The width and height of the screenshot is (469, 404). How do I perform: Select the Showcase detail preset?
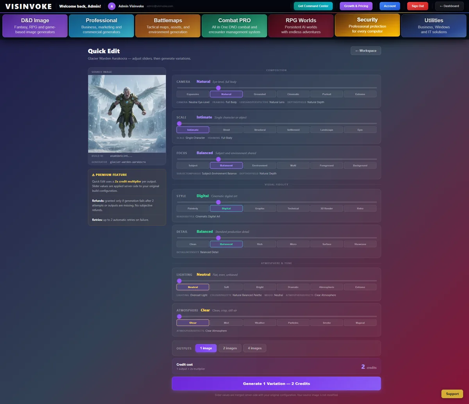click(x=360, y=244)
